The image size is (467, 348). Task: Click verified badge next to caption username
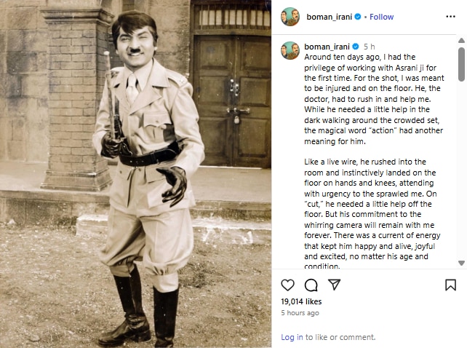[x=358, y=46]
